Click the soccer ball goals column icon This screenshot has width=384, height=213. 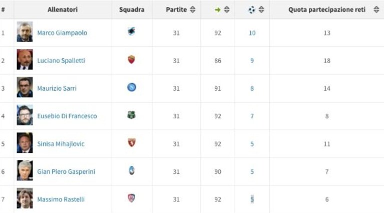click(251, 10)
